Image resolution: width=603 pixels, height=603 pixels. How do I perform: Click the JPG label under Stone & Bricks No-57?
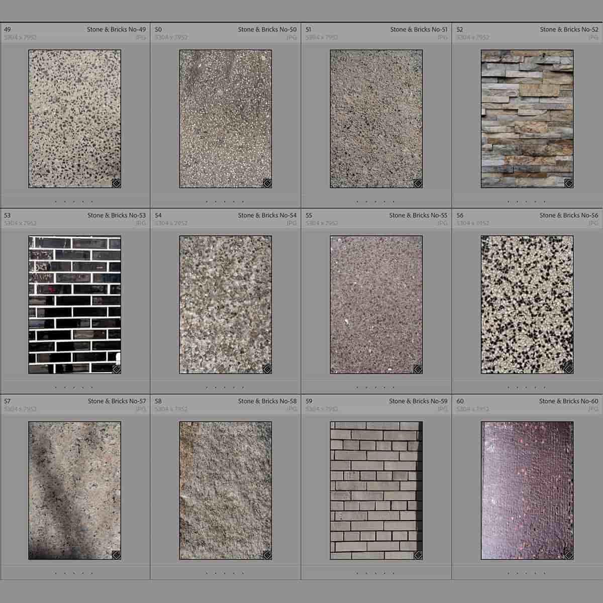[141, 409]
